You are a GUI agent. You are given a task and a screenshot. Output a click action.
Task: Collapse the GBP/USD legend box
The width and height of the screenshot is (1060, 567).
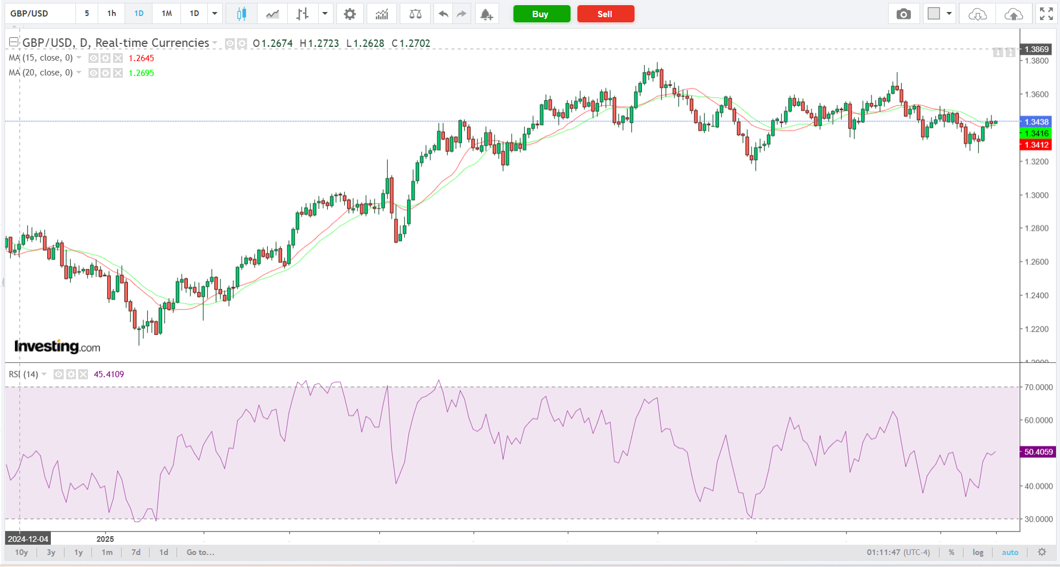point(14,42)
